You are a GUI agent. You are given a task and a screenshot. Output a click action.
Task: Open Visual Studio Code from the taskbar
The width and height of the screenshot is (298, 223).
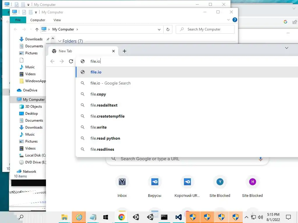pos(178,217)
